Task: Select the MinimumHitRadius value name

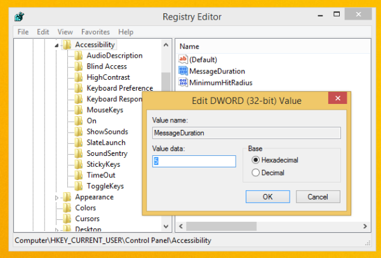Action: pos(221,82)
